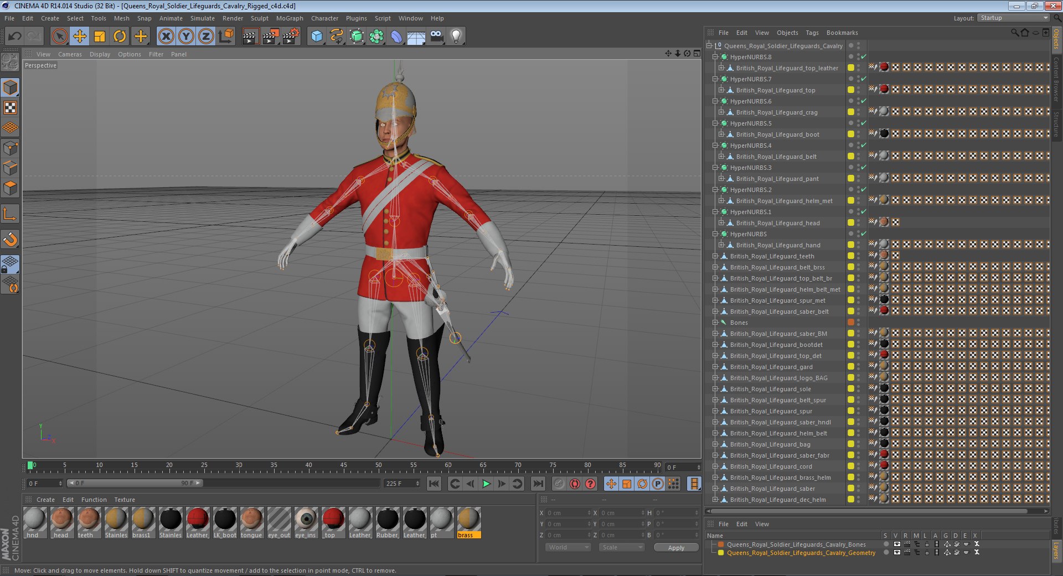
Task: Open the MoGraph menu
Action: click(x=290, y=18)
